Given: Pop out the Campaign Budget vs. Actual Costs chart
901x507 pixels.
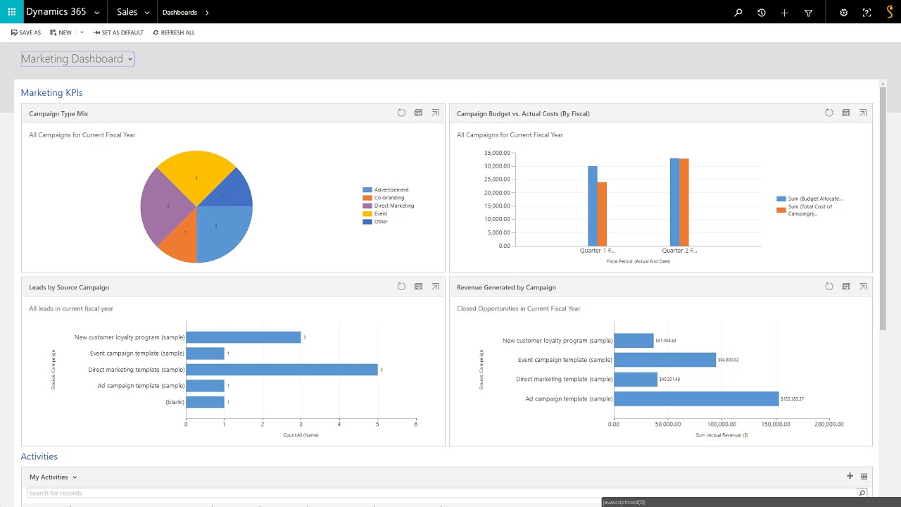Looking at the screenshot, I should tap(863, 113).
